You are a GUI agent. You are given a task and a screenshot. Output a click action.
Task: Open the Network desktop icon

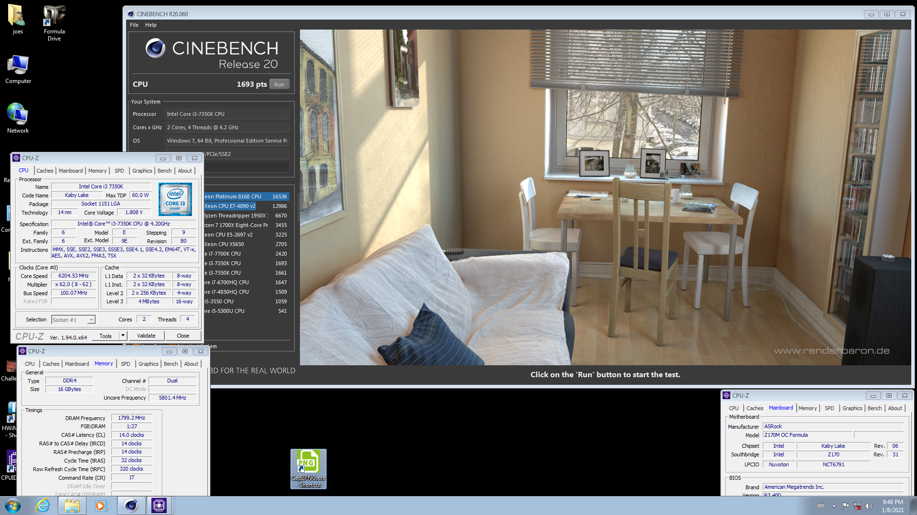pyautogui.click(x=18, y=118)
